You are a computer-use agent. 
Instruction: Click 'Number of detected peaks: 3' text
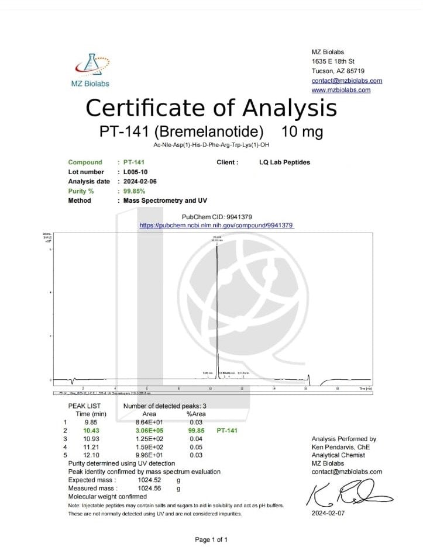(x=165, y=406)
